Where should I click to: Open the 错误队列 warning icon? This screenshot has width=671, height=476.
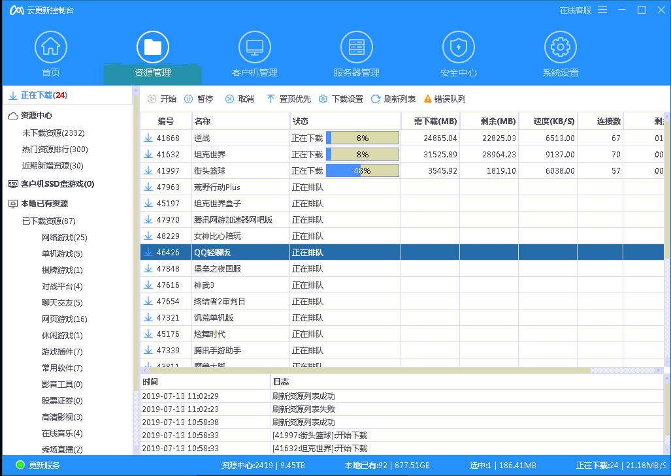[427, 99]
